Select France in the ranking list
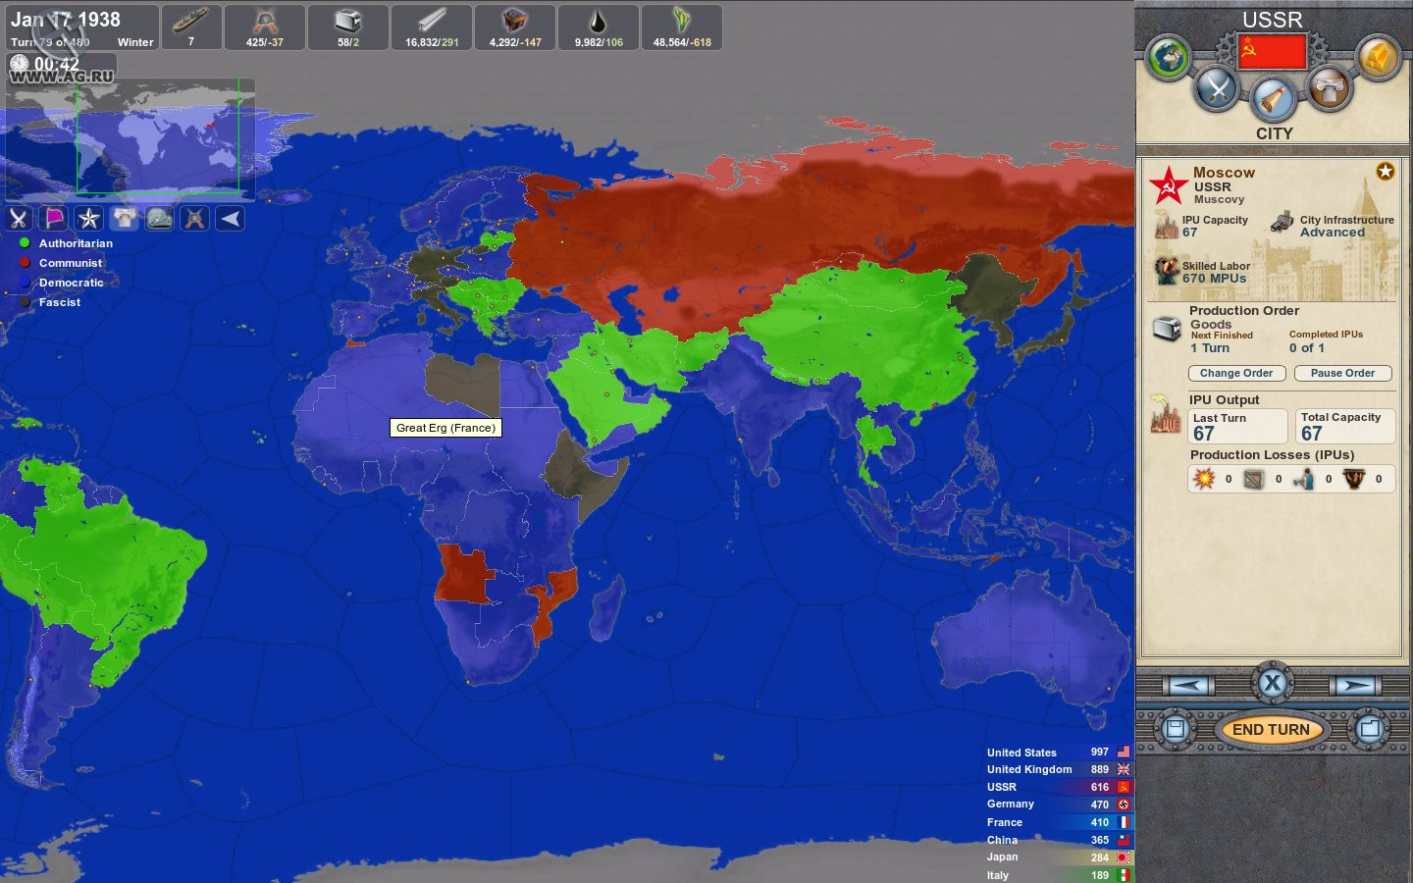 [x=1059, y=822]
